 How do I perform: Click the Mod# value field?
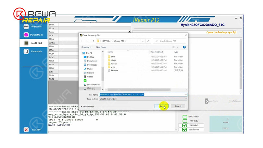click(x=94, y=28)
